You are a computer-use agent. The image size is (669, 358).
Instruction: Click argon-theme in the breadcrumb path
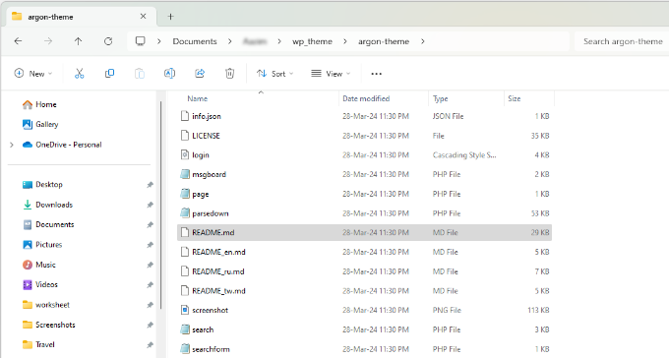(x=384, y=41)
